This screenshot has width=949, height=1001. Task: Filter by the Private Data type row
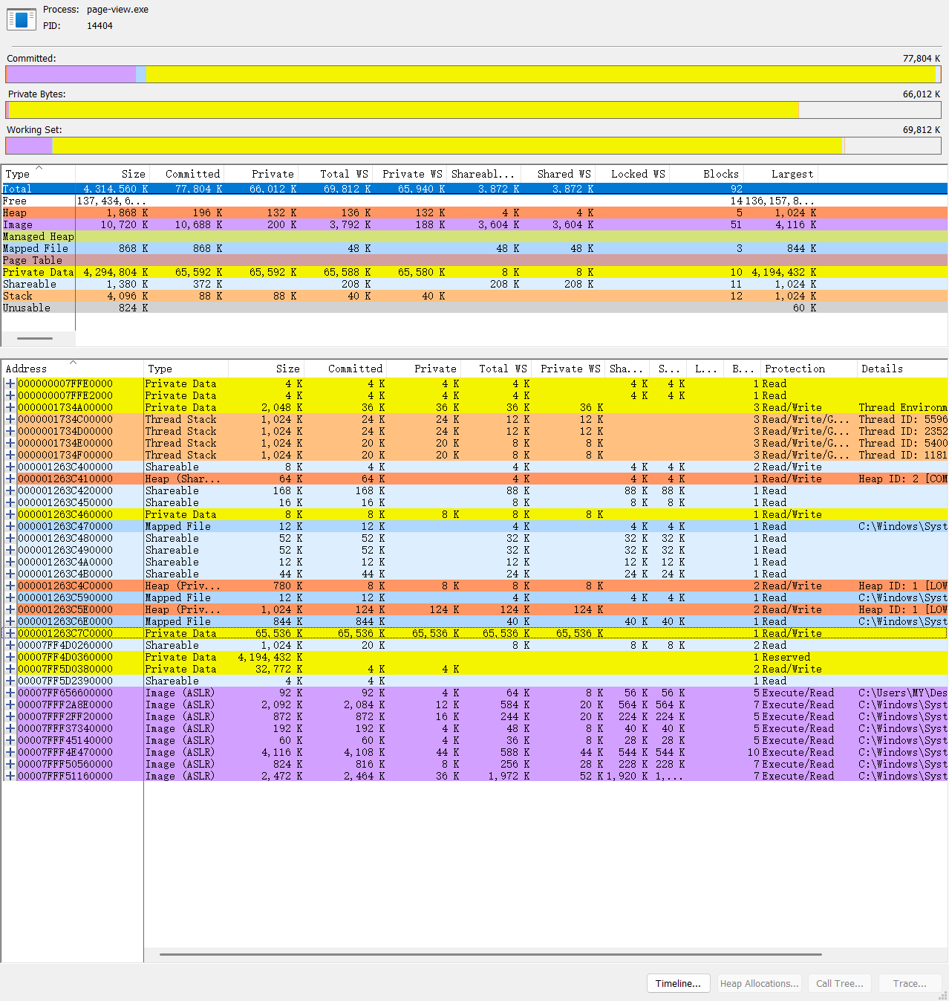[x=474, y=272]
